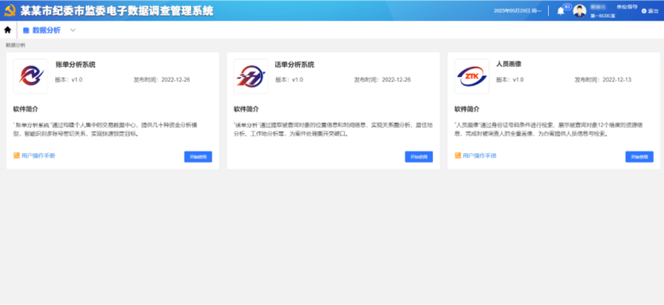Click 开始使用 for 人员画像

point(639,157)
